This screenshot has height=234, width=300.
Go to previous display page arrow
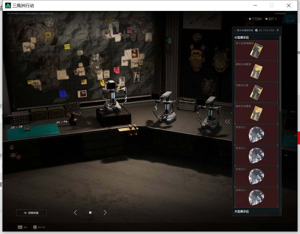tap(75, 212)
